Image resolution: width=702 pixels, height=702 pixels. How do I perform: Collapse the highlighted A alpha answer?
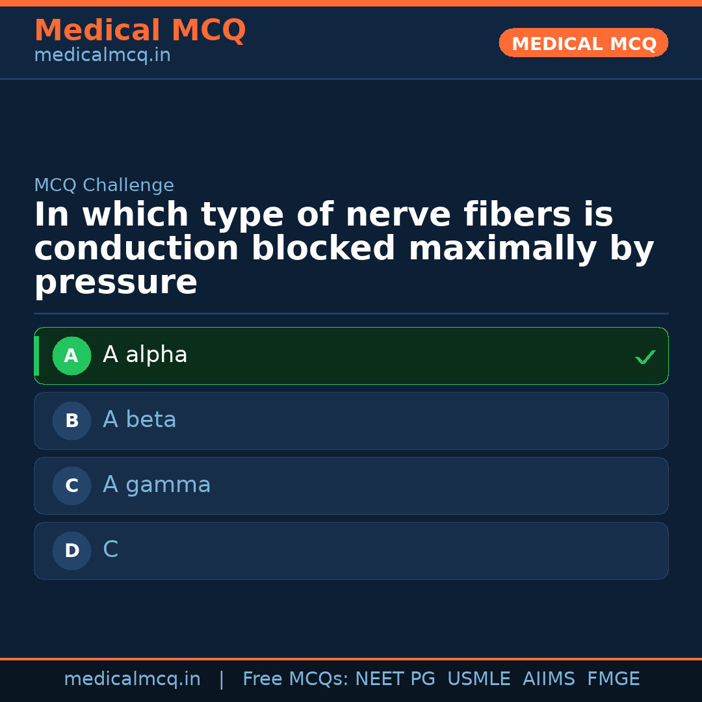coord(351,356)
